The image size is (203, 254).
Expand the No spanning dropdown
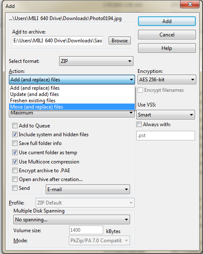pyautogui.click(x=72, y=220)
